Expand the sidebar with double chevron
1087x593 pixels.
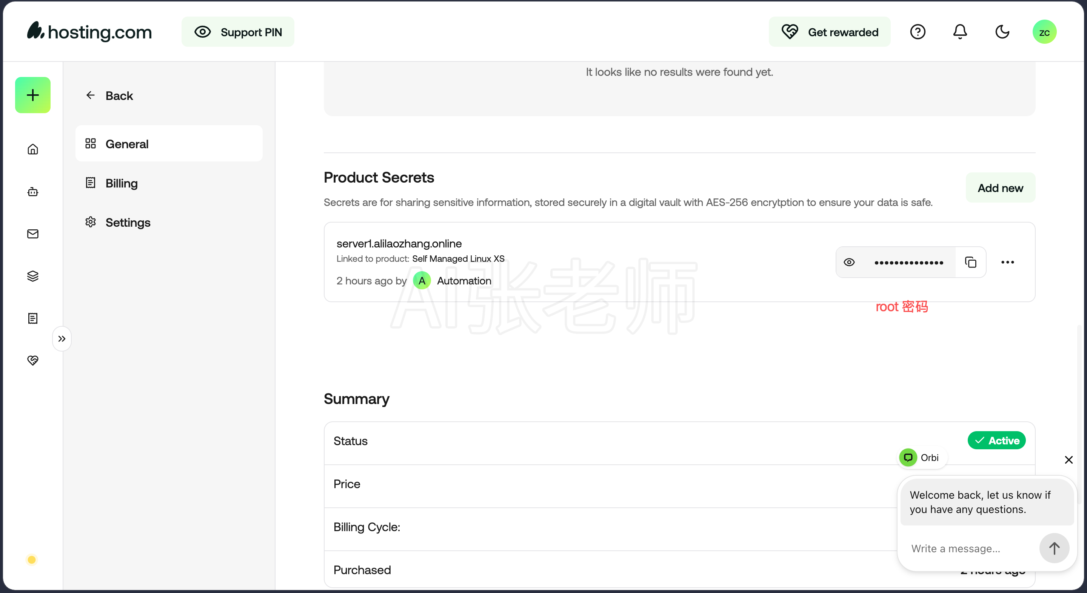[x=62, y=339]
